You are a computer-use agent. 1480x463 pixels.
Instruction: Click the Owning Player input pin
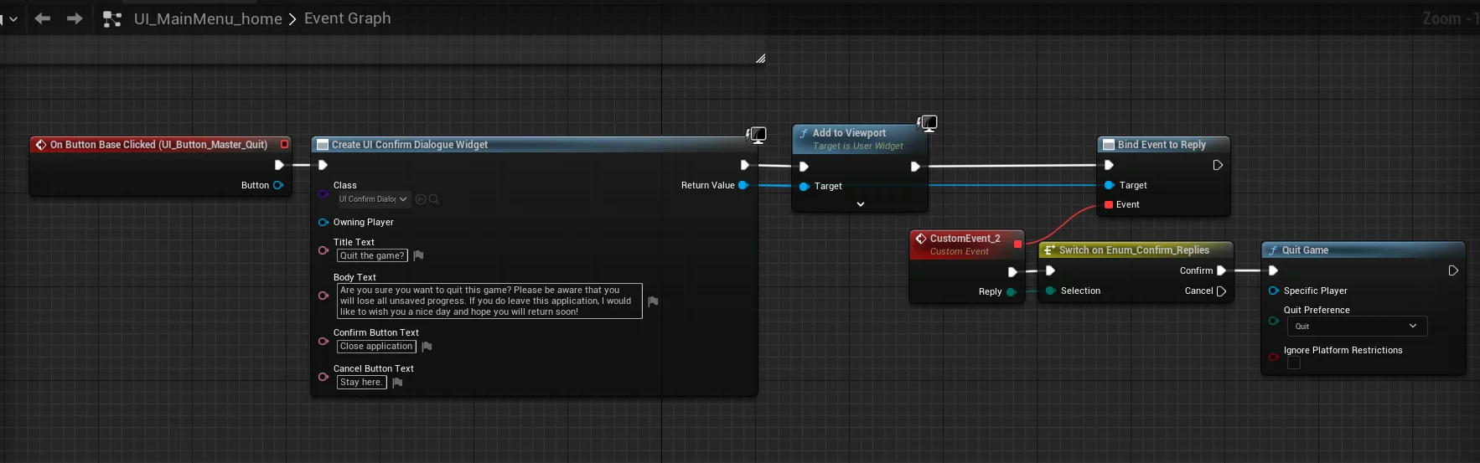[323, 222]
